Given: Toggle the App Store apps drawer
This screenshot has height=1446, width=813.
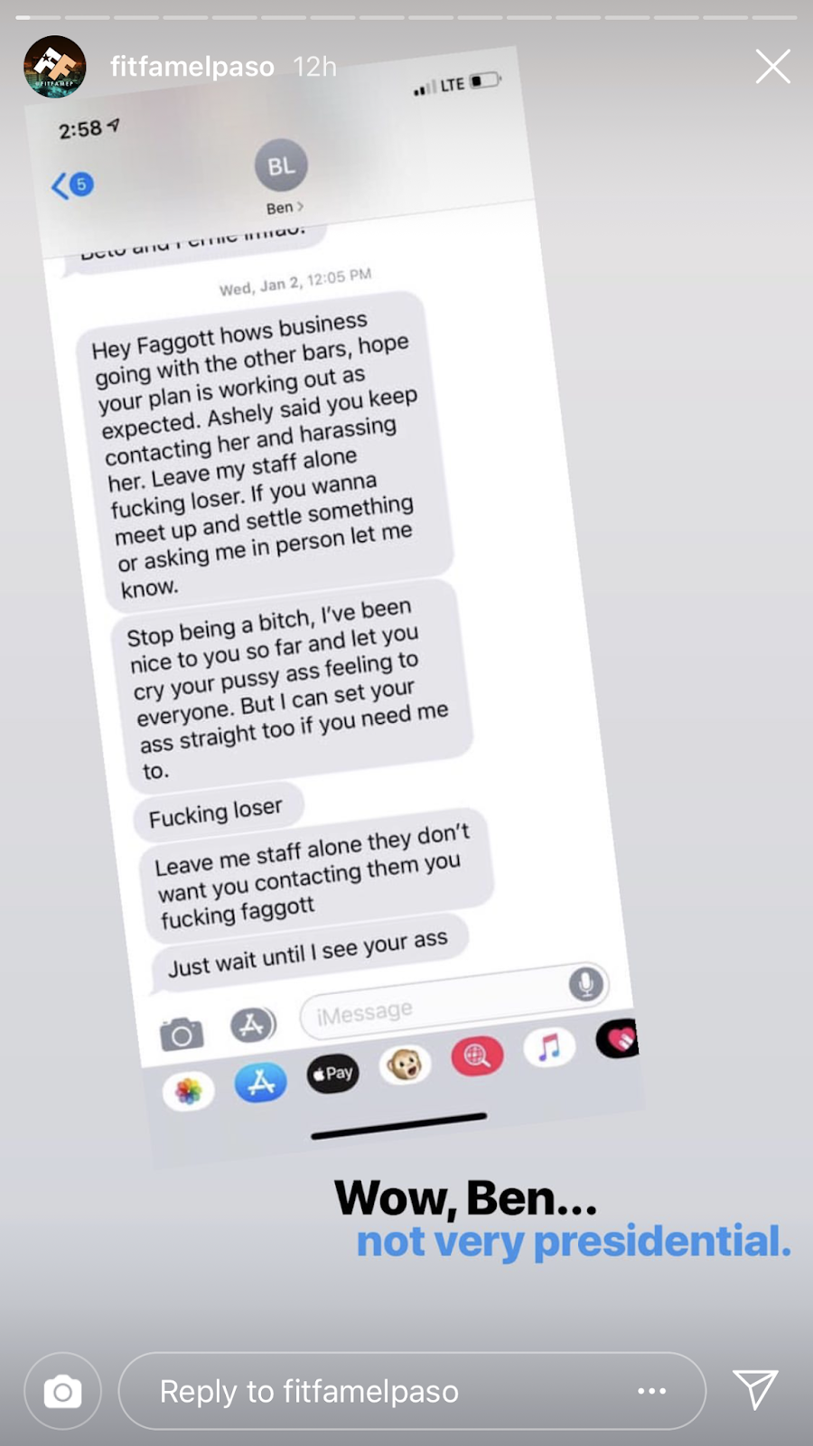Looking at the screenshot, I should [x=253, y=1025].
